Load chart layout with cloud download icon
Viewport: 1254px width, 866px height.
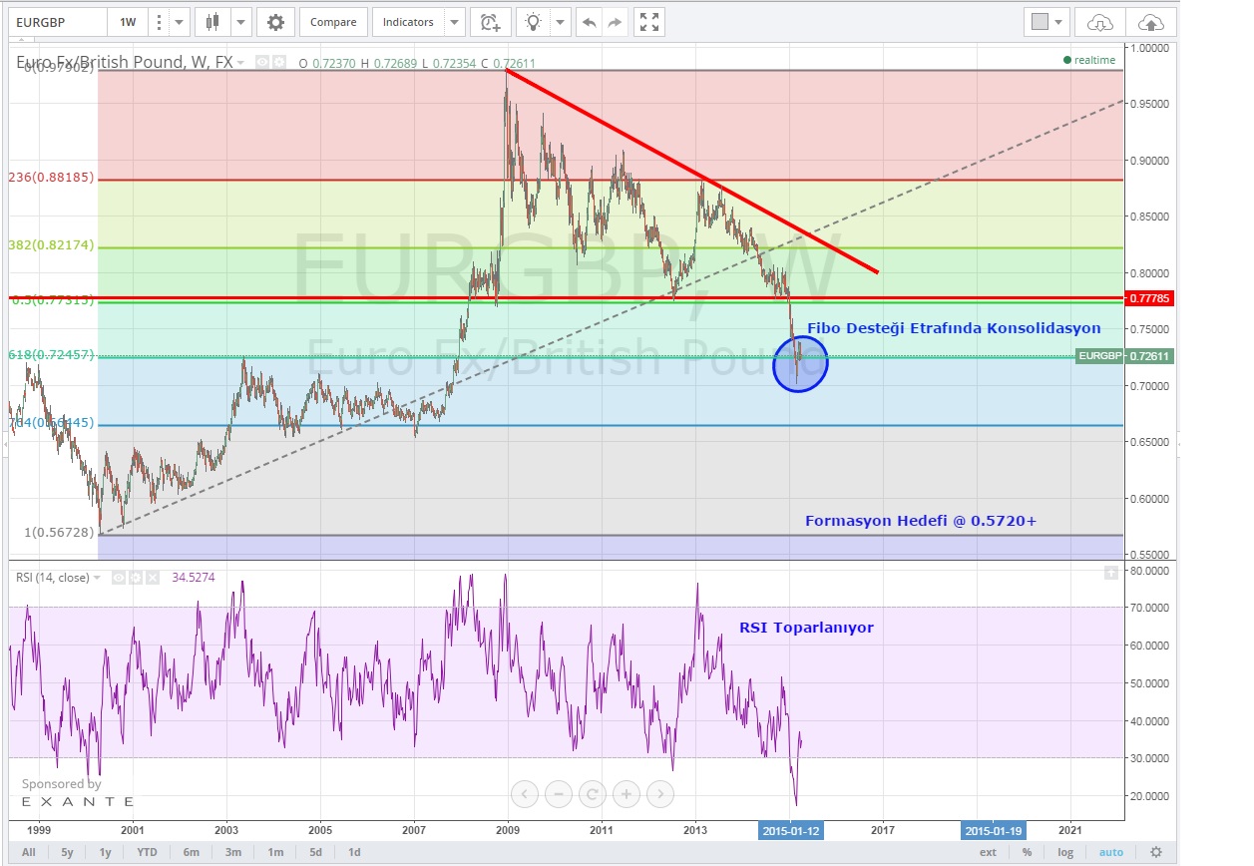pos(1099,22)
